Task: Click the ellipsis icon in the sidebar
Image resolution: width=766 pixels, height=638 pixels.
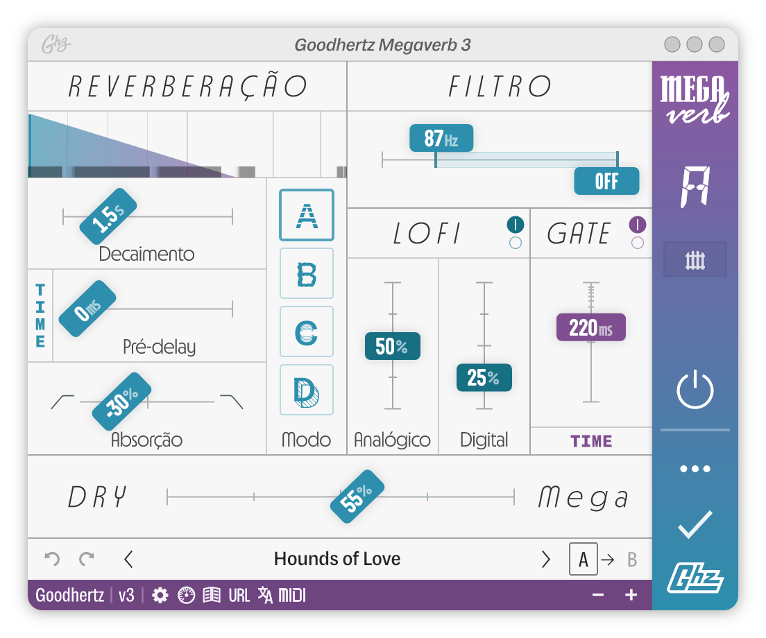Action: 695,468
